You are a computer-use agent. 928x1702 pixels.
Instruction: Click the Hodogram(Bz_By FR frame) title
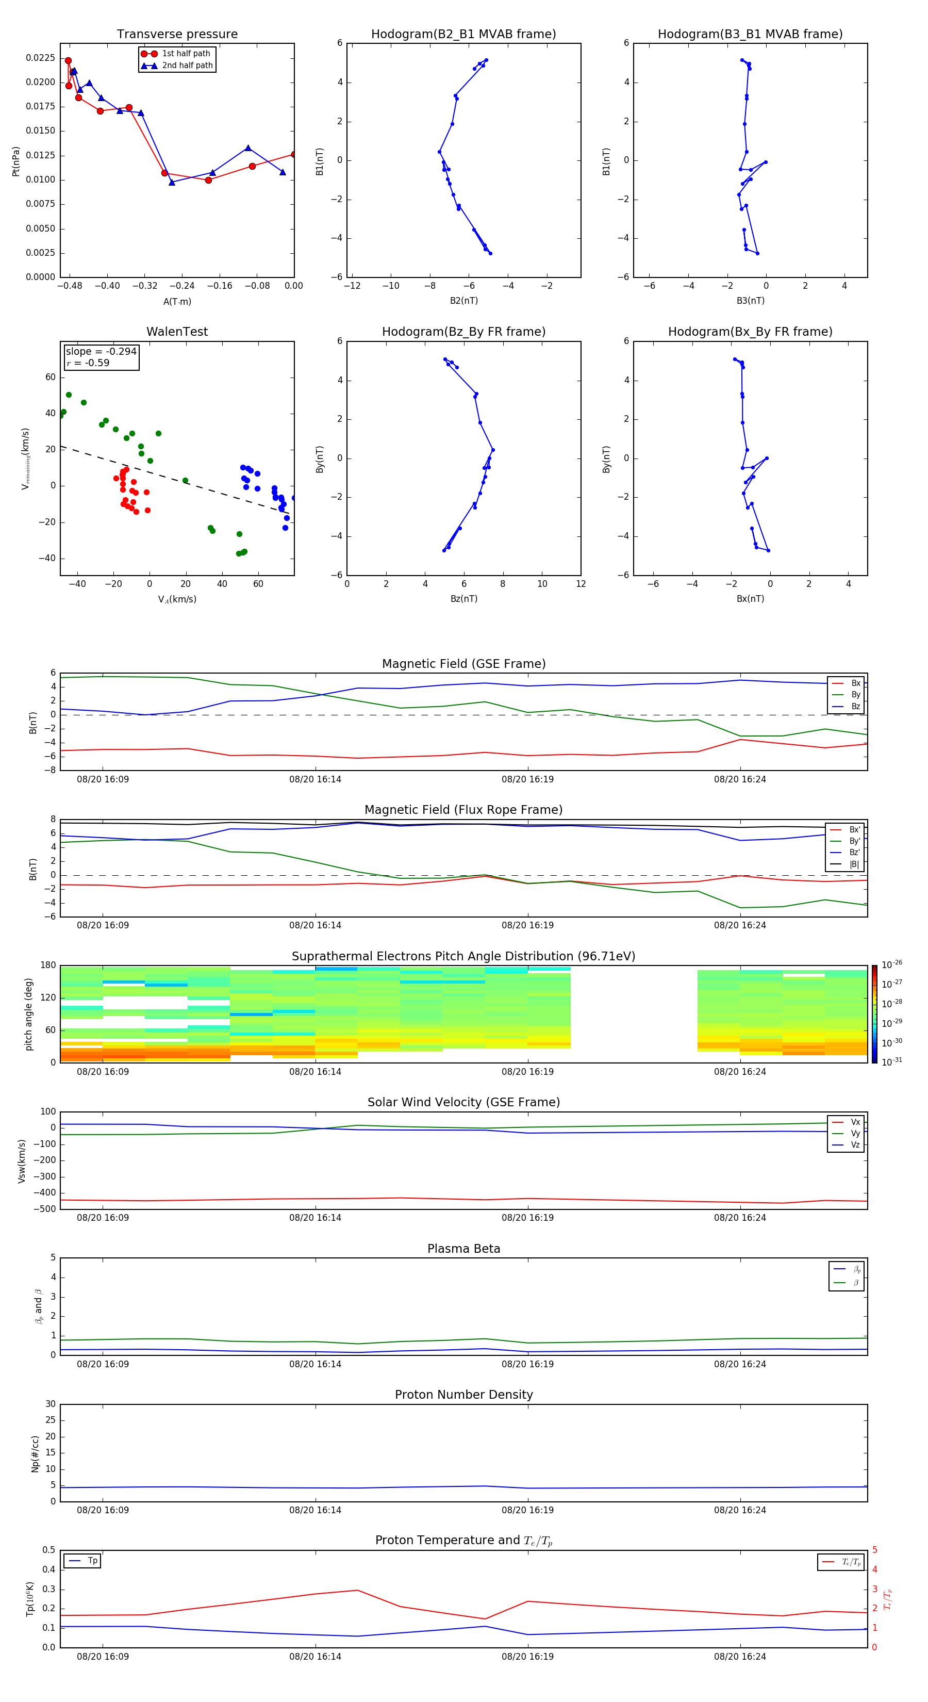click(x=463, y=332)
